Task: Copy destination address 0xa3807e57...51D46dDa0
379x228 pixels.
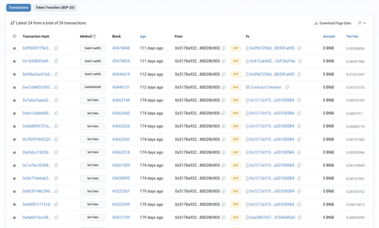Action: point(300,218)
